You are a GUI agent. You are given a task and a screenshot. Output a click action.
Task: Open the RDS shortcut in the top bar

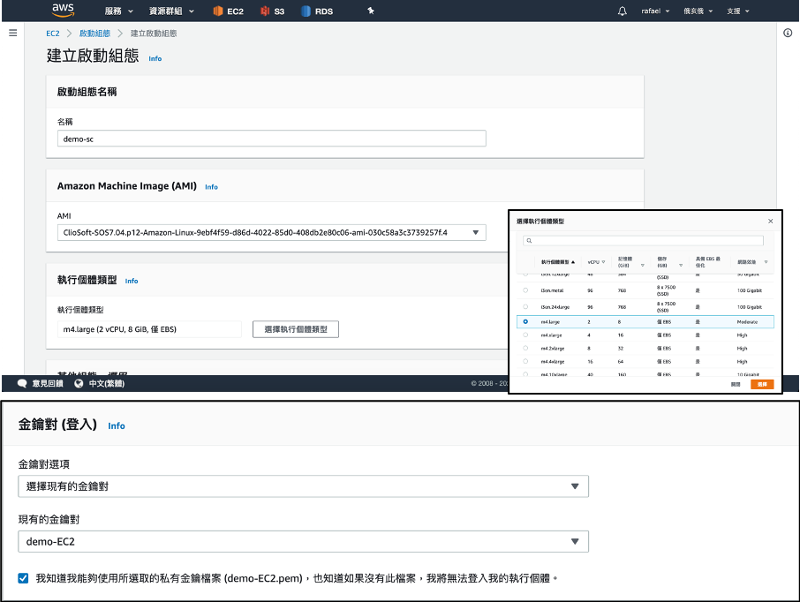[x=317, y=11]
